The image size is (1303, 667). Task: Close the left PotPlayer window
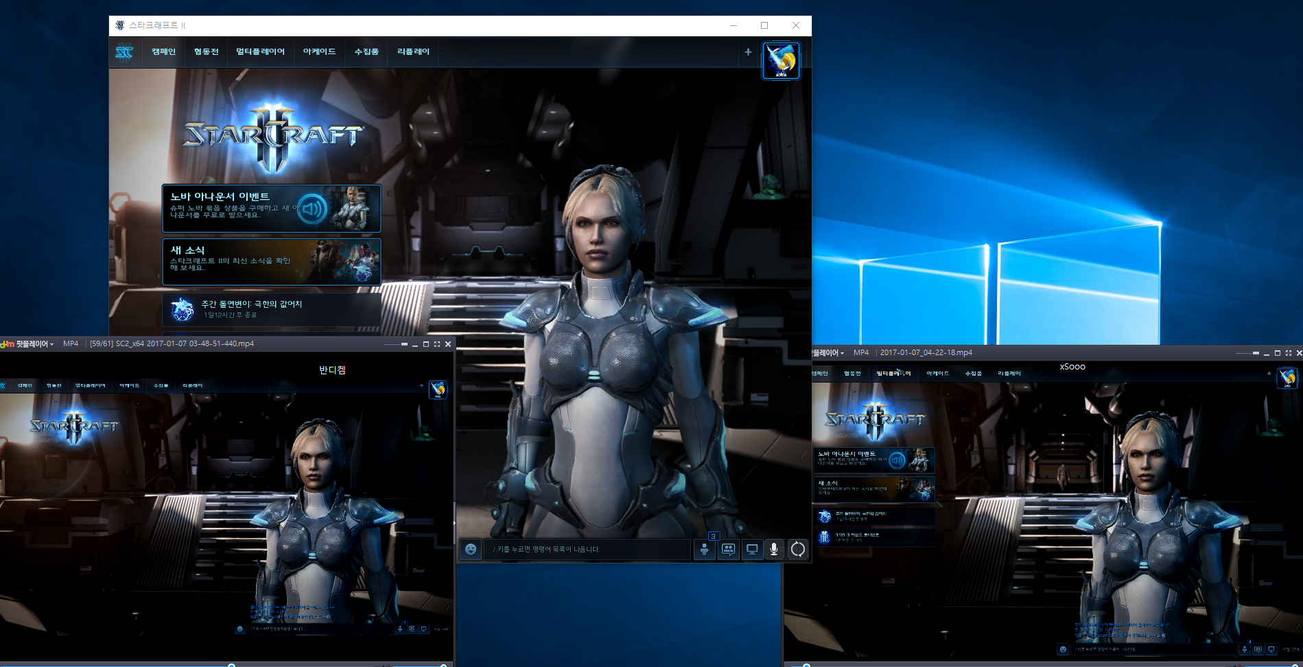point(448,344)
